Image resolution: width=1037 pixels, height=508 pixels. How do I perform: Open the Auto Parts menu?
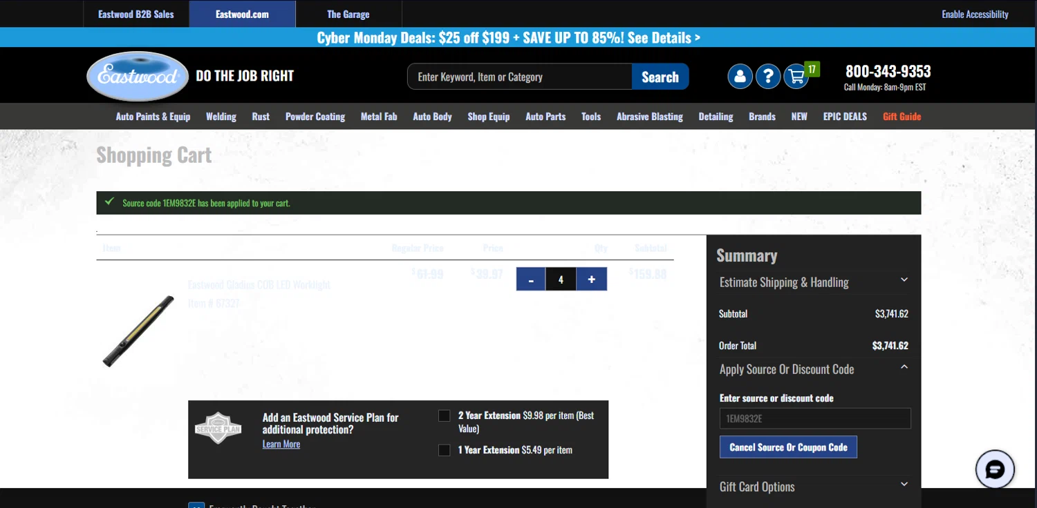(545, 117)
